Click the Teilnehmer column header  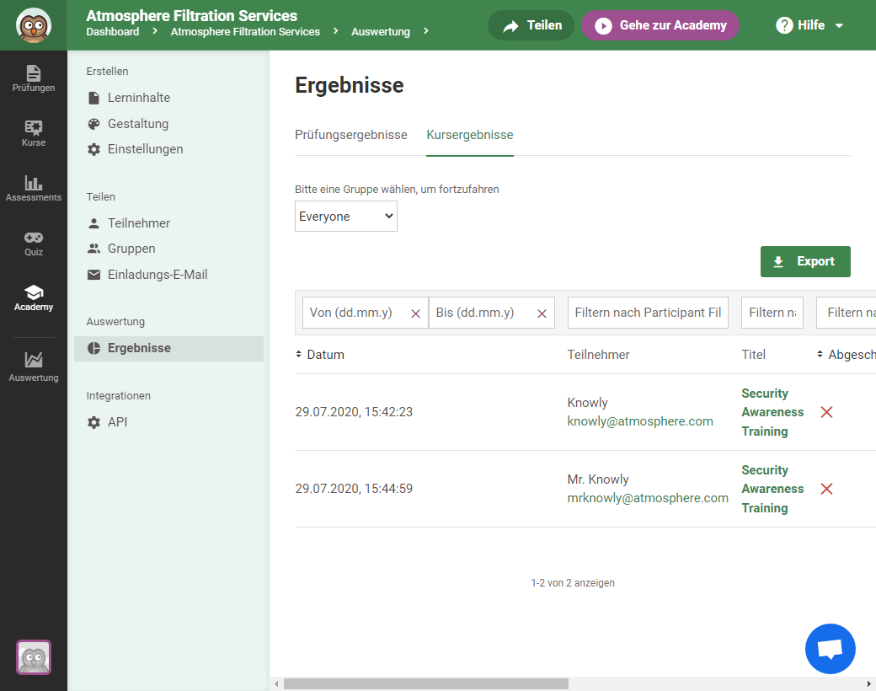598,355
